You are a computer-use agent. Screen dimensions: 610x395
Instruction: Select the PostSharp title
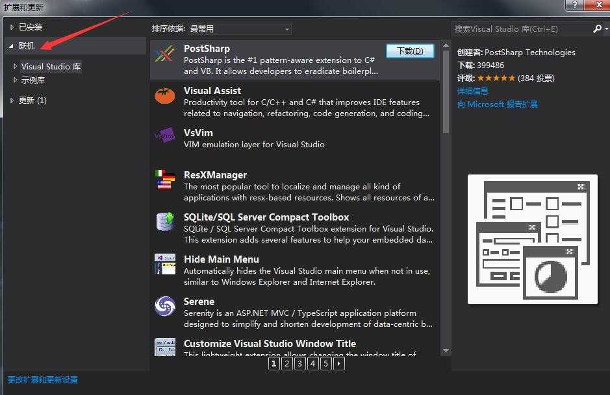click(x=207, y=49)
